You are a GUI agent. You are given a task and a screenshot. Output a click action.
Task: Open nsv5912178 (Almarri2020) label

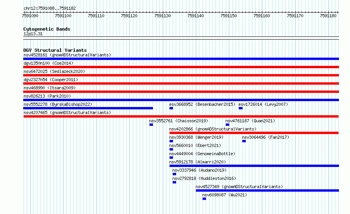pos(197,162)
